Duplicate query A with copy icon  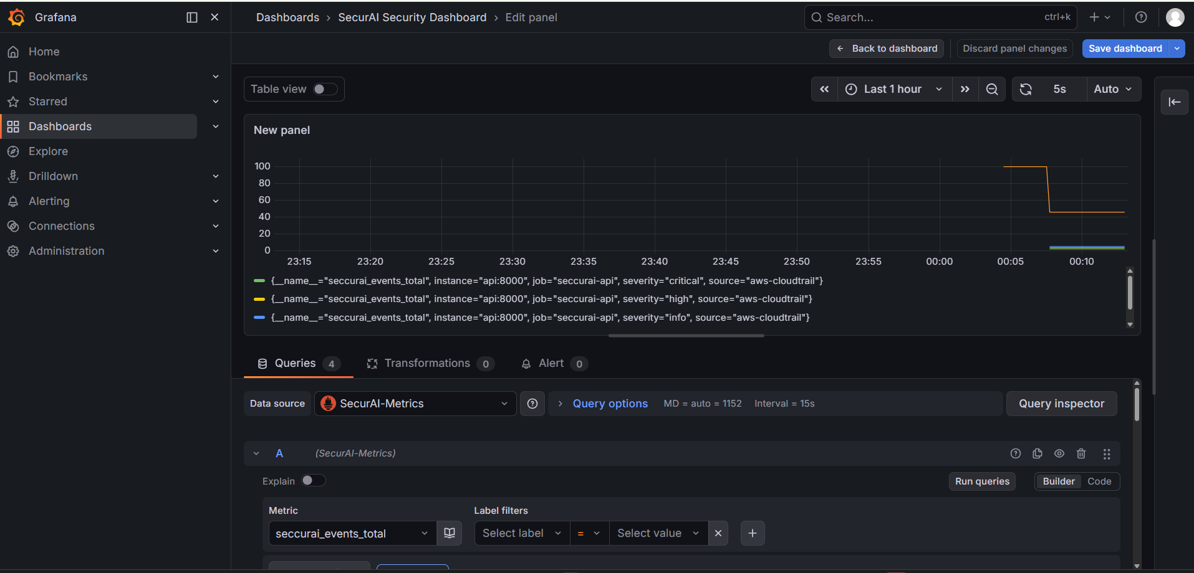point(1038,453)
